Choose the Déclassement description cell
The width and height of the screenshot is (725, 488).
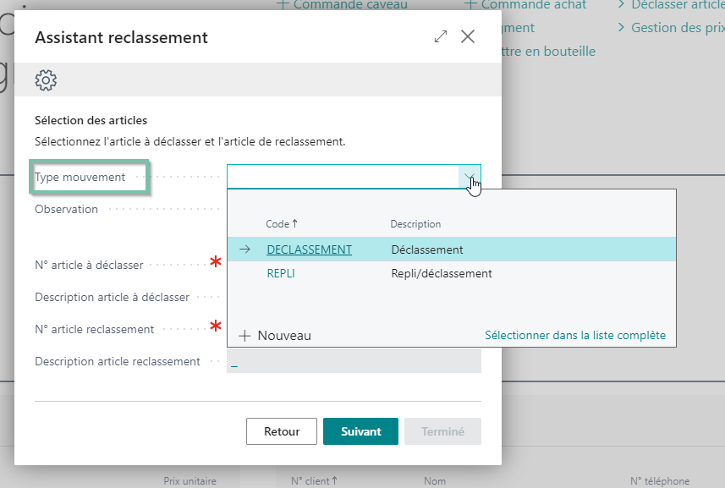(426, 249)
